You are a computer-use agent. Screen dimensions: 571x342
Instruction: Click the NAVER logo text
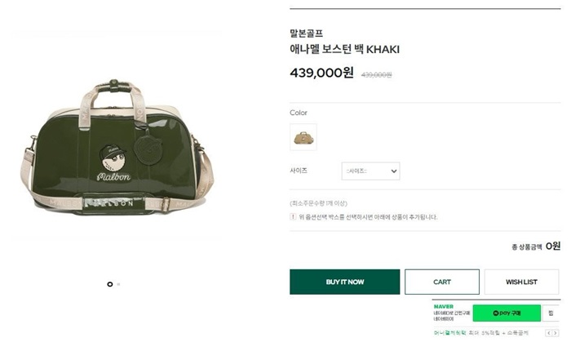coord(444,306)
